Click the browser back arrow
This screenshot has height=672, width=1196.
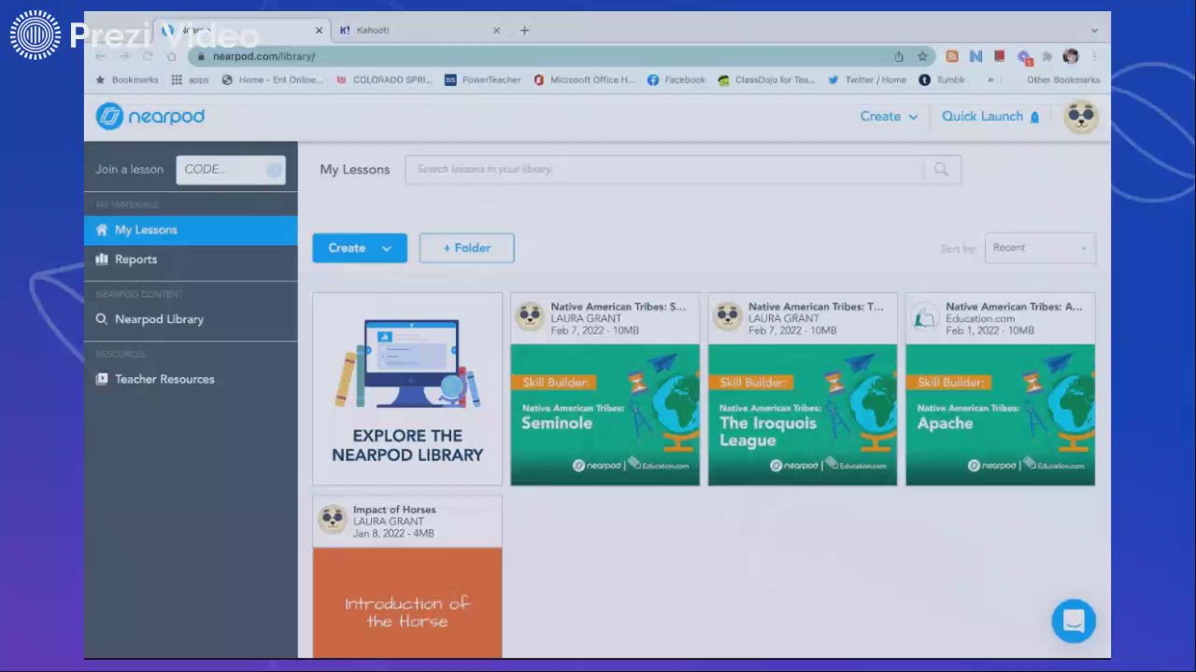pyautogui.click(x=101, y=56)
